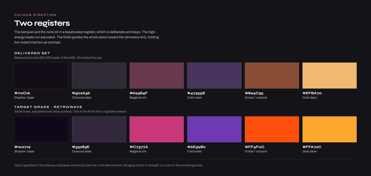Click the retrowave #100719 shadow swatch
The width and height of the screenshot is (371, 176).
(41, 129)
